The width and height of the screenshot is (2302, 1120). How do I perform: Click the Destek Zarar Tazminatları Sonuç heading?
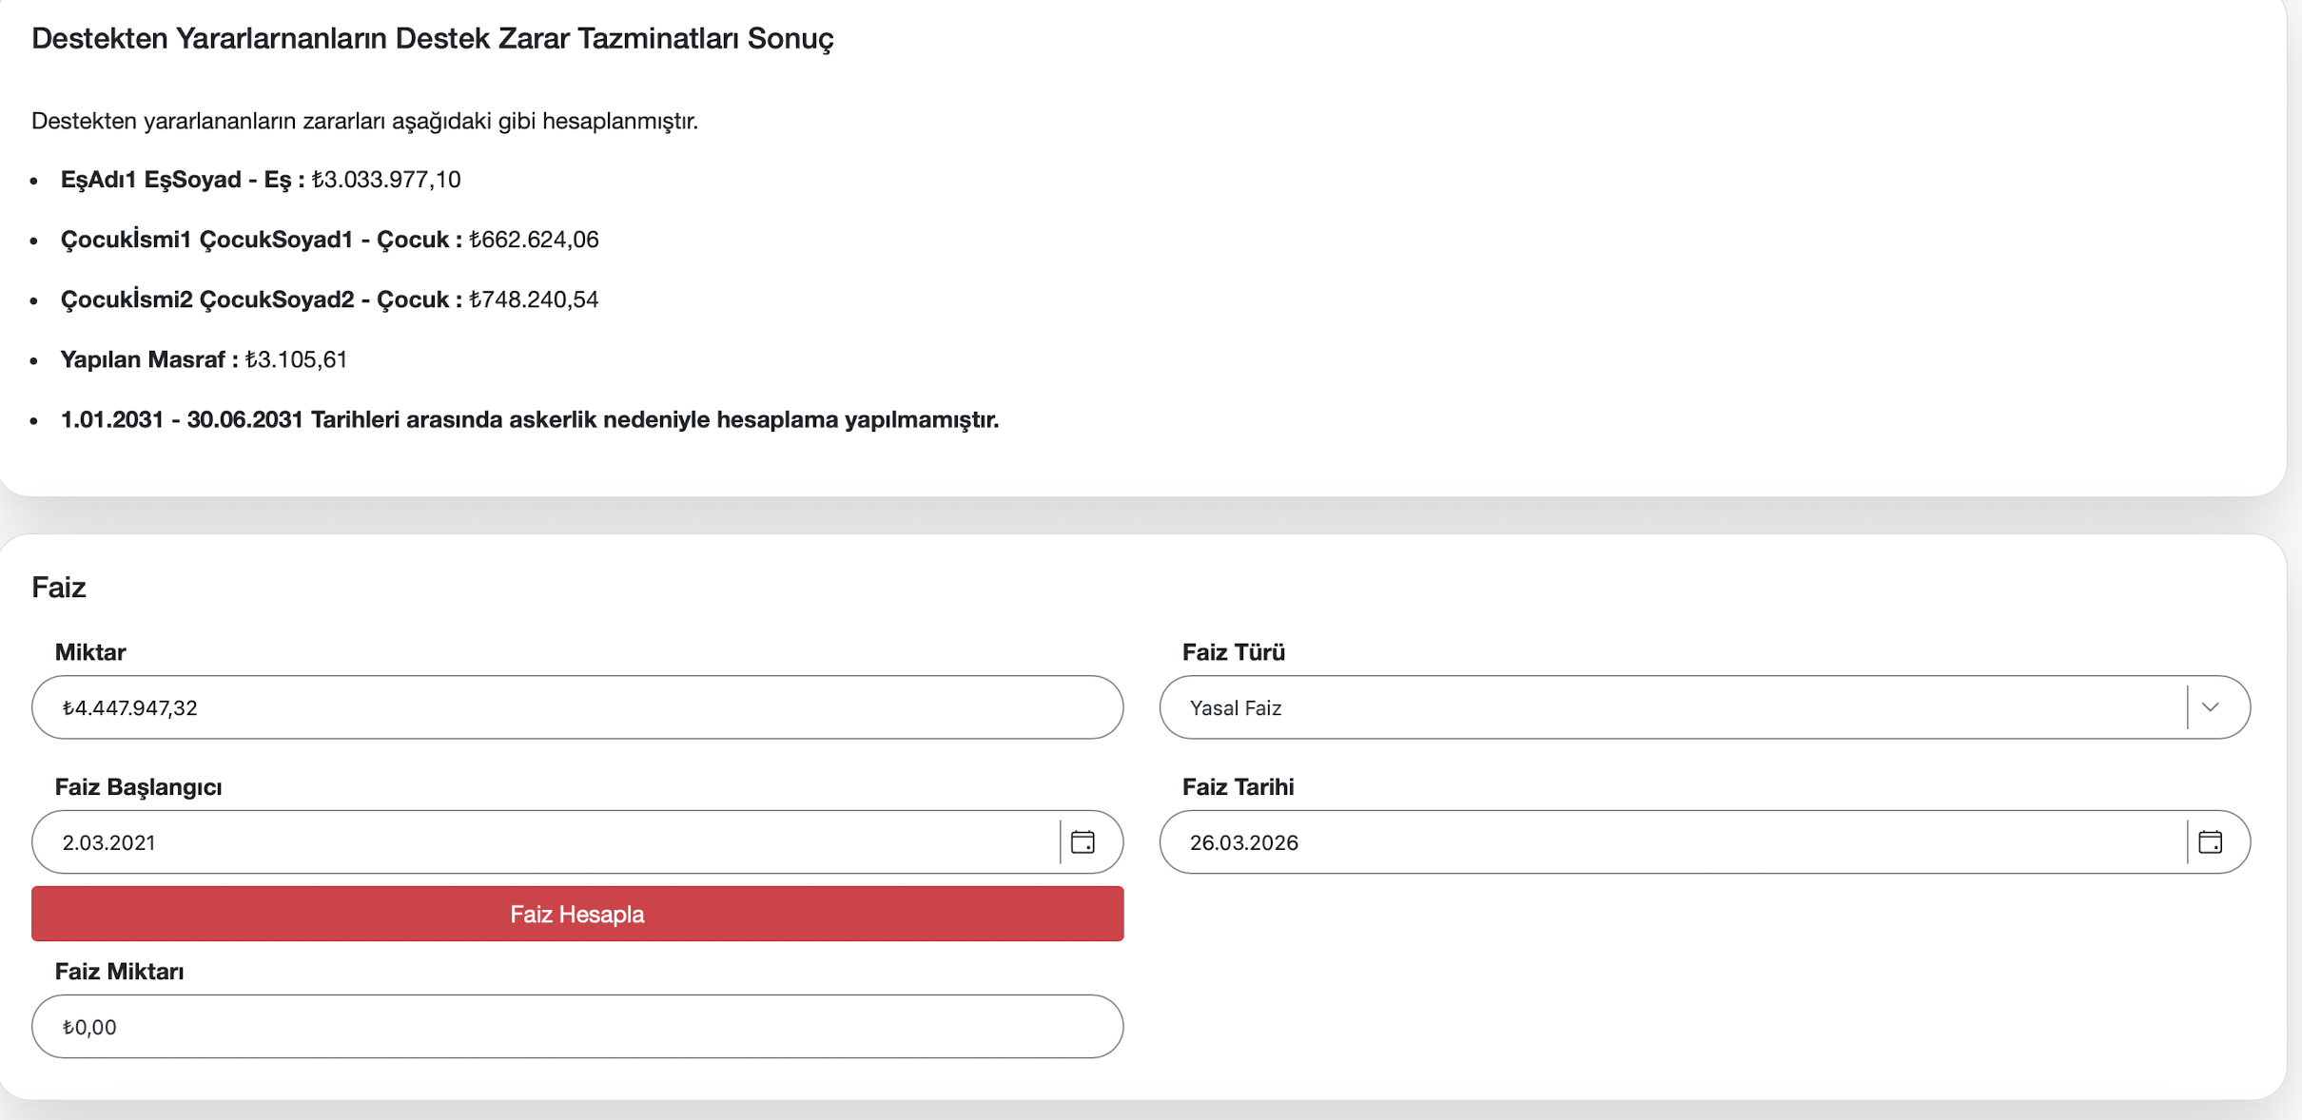click(x=432, y=38)
